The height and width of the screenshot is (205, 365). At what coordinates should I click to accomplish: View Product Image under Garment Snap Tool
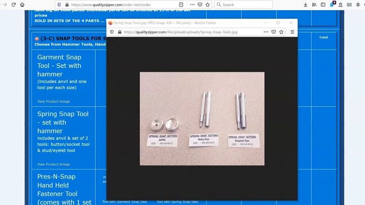(54, 101)
